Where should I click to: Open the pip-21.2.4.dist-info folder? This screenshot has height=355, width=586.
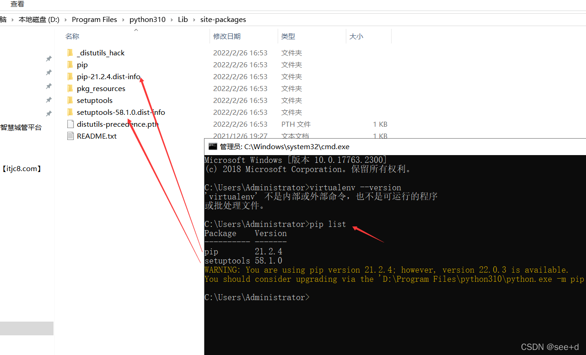tap(108, 76)
